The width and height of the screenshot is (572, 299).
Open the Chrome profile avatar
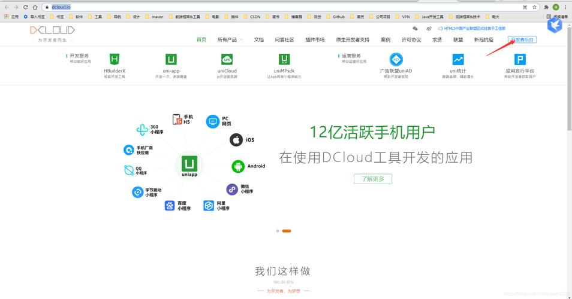pyautogui.click(x=556, y=7)
